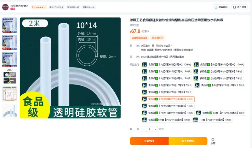Screen dimensions: 252x148
Task: View the certificates thumbnail
Action: (10, 94)
